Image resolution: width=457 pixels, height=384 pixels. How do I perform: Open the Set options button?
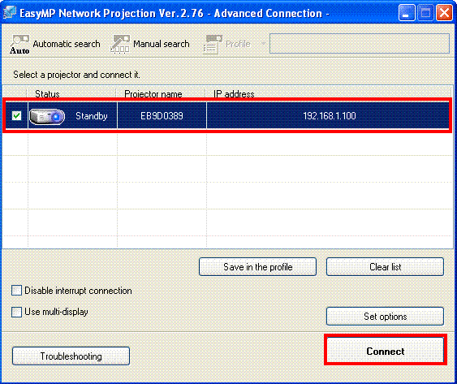point(385,316)
